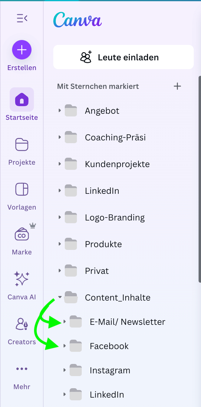Select the Instagram subfolder
201x407 pixels.
coord(110,370)
